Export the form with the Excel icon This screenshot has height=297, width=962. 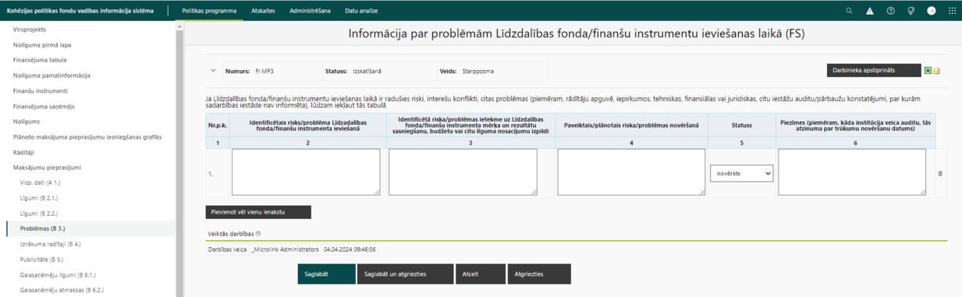[x=928, y=70]
